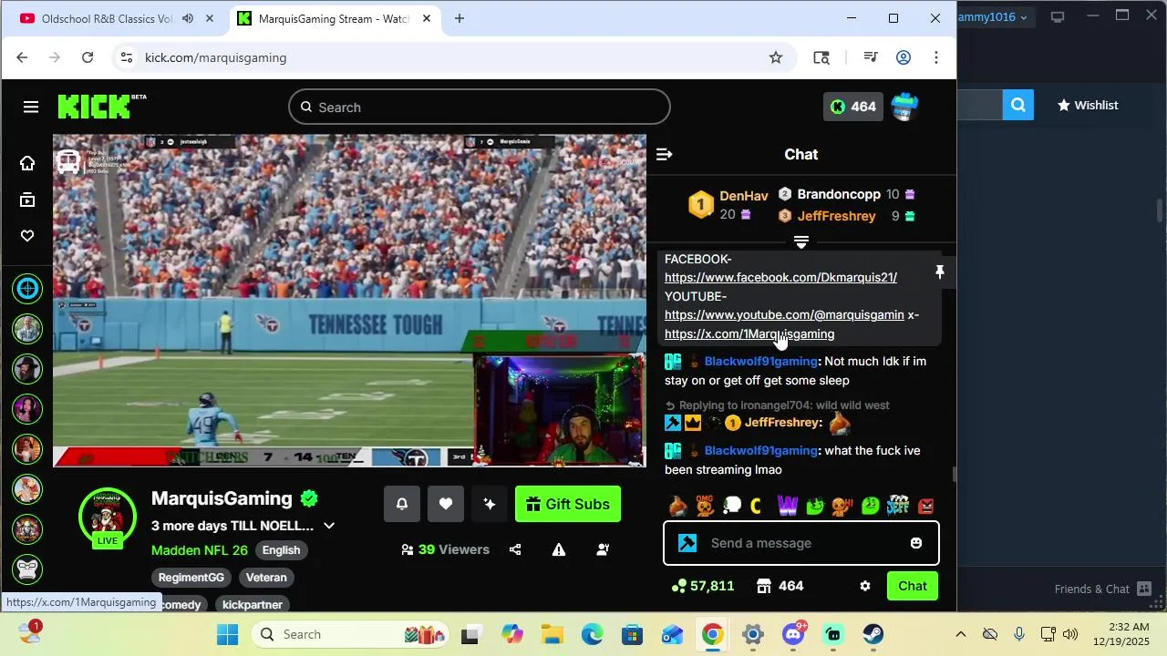
Task: Open Wishlist in Steam window
Action: (x=1087, y=105)
